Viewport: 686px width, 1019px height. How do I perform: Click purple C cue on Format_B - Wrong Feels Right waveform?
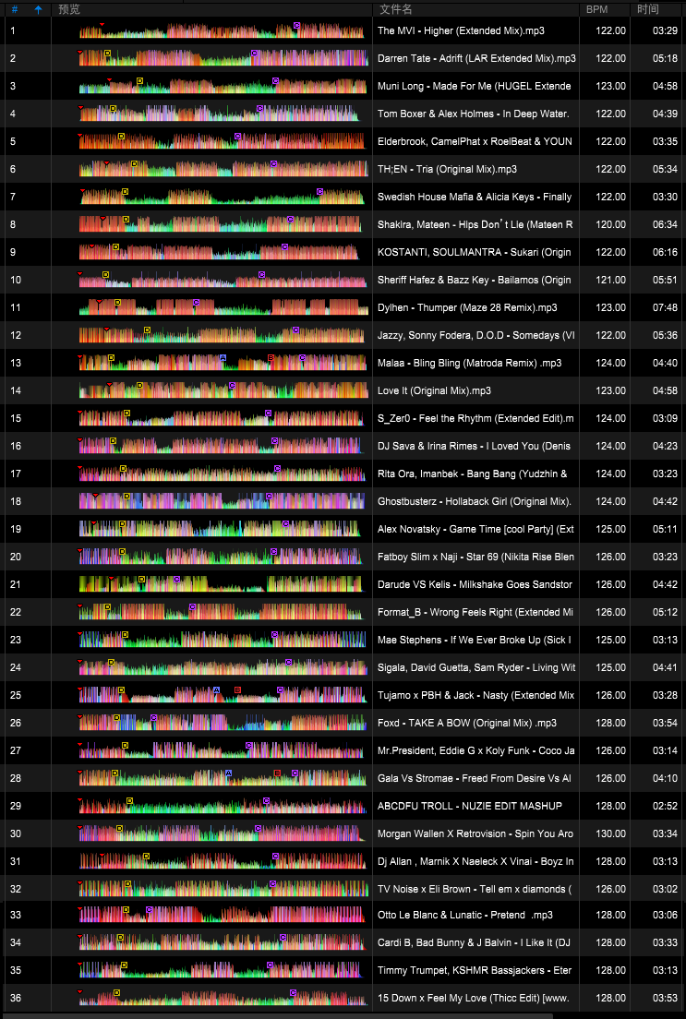(192, 606)
